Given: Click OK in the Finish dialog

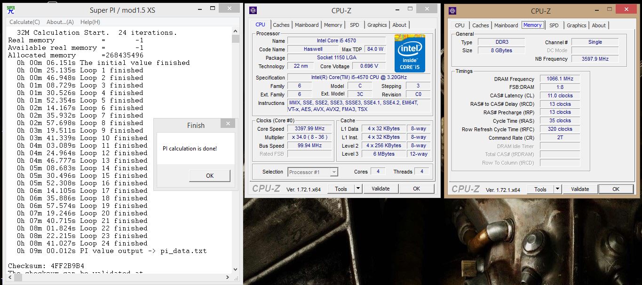Looking at the screenshot, I should coord(210,175).
